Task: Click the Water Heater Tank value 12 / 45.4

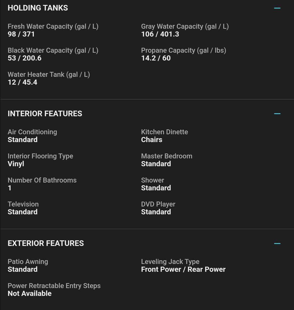Action: coord(22,82)
